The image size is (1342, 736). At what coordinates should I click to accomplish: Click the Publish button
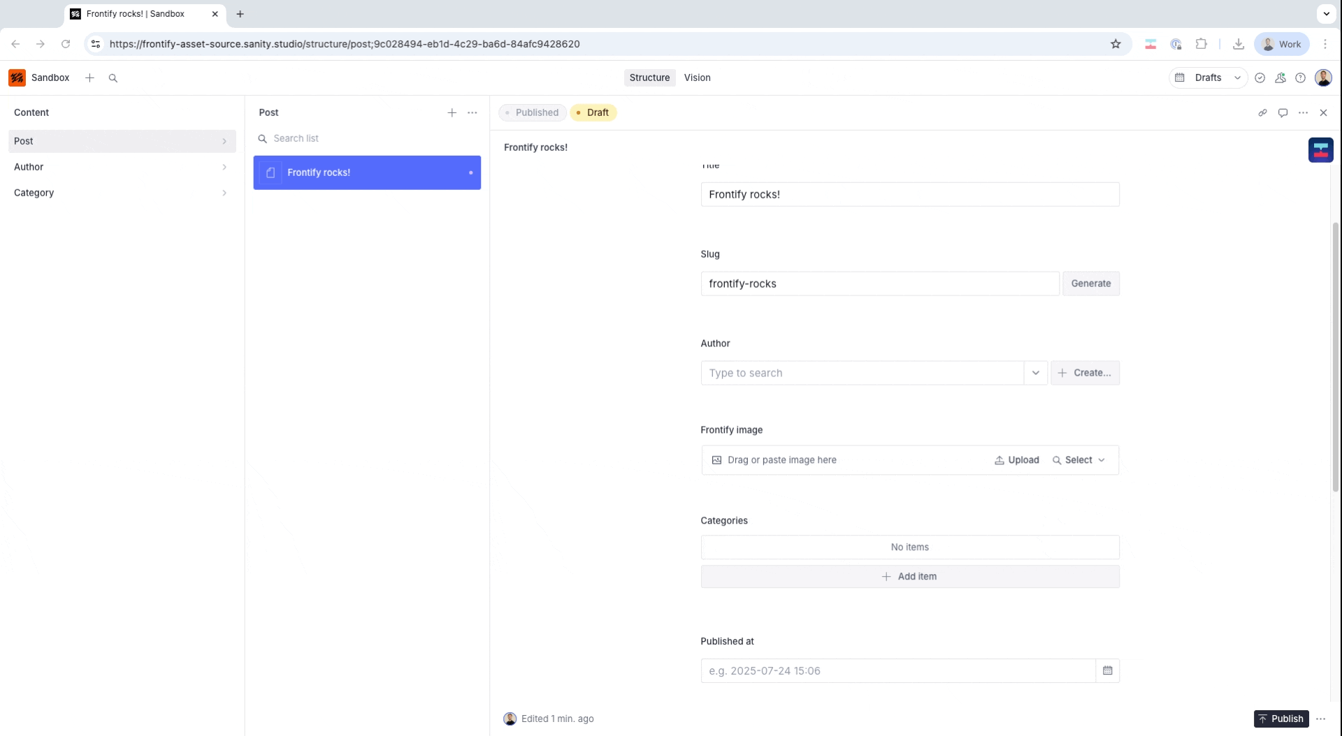click(x=1280, y=719)
